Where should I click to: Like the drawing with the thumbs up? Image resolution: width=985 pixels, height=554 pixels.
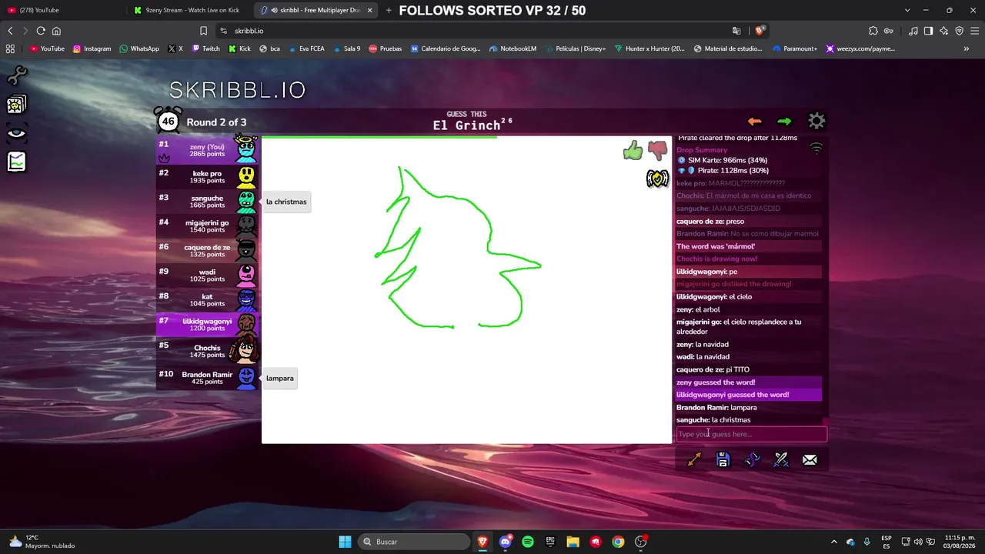coord(633,150)
